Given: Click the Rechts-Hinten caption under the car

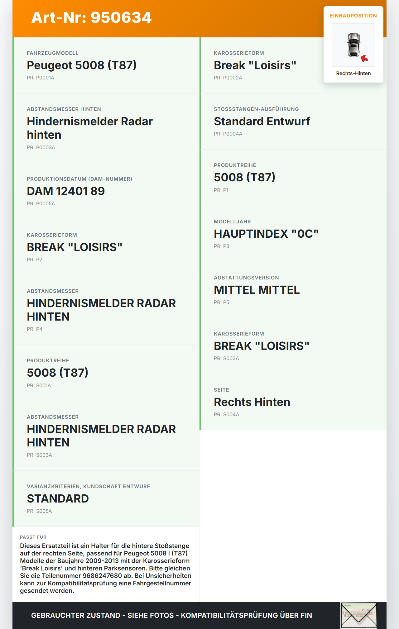Looking at the screenshot, I should point(353,74).
